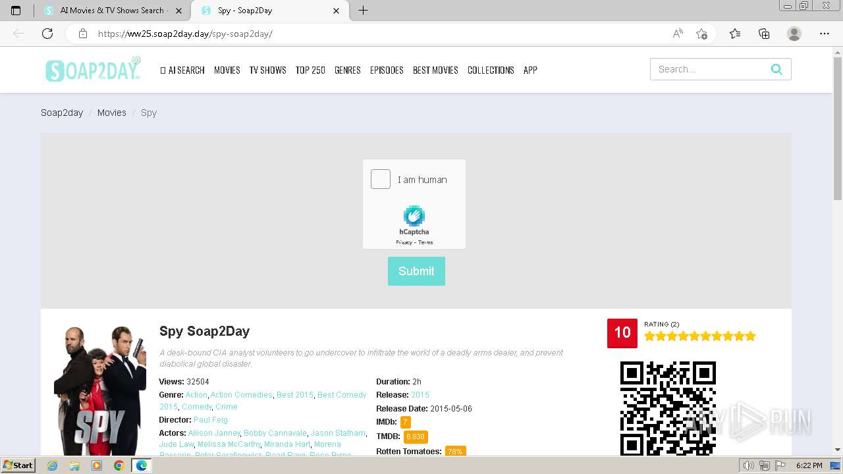Image resolution: width=843 pixels, height=474 pixels.
Task: Open Internet Explorer from taskbar
Action: pos(53,465)
